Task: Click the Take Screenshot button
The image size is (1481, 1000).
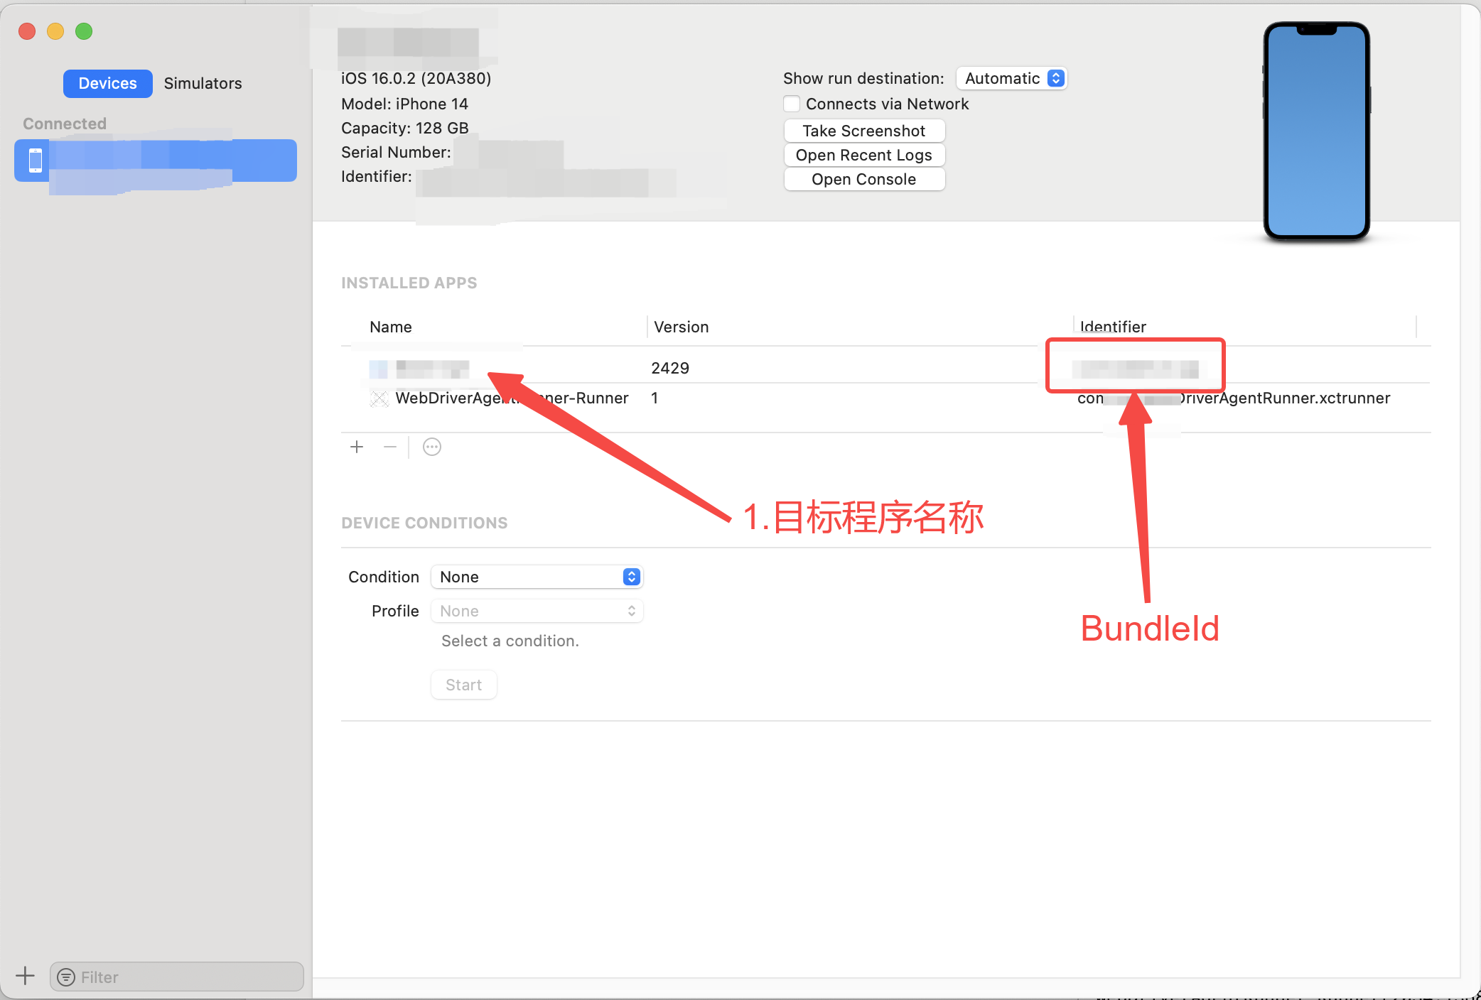Action: [863, 131]
